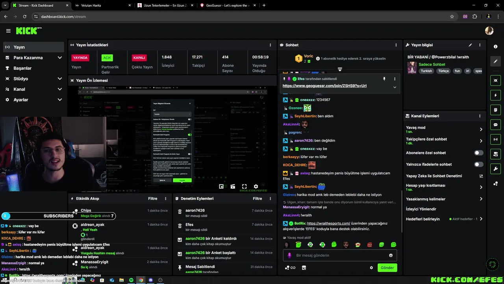
Task: Toggle Abonelere özel sohbet switch
Action: pyautogui.click(x=478, y=153)
